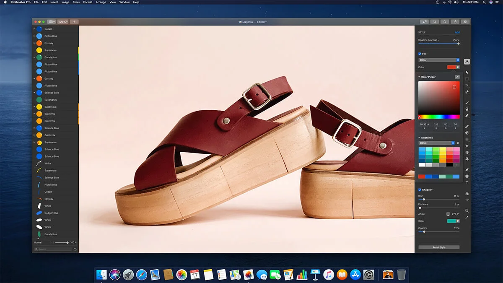Select the Type tool in the tools sidebar
This screenshot has width=503, height=283.
(x=467, y=182)
